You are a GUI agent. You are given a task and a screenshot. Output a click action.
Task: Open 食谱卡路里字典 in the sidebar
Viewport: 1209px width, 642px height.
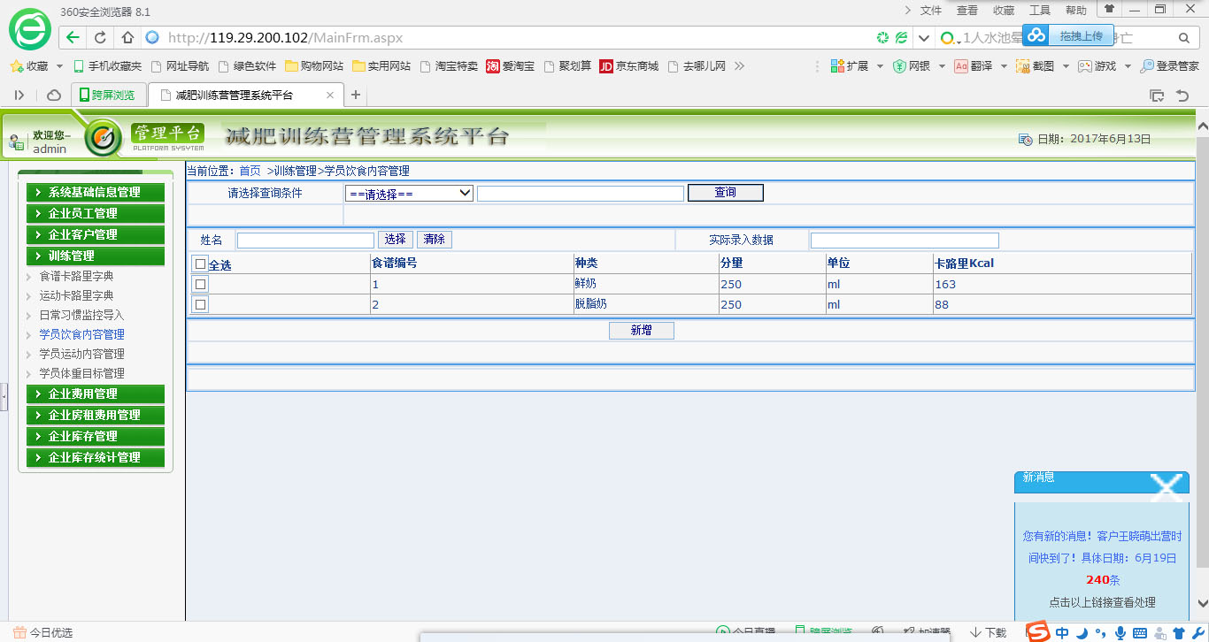76,276
